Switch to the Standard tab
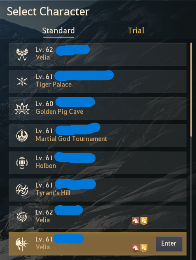The width and height of the screenshot is (196, 260). click(x=58, y=30)
